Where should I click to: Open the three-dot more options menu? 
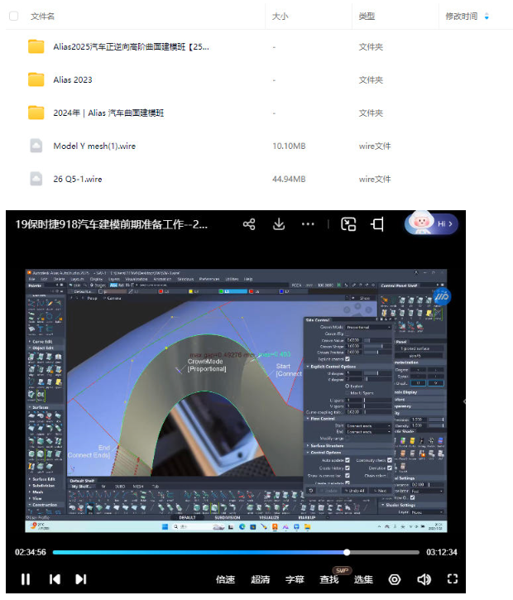pos(308,224)
